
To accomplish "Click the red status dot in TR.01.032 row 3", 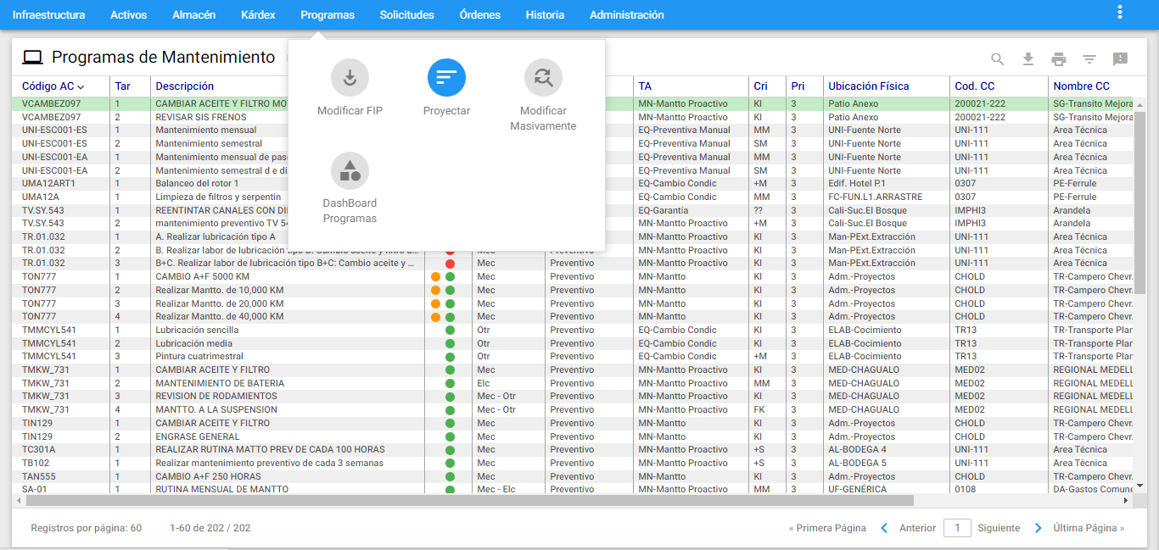I will coord(450,264).
